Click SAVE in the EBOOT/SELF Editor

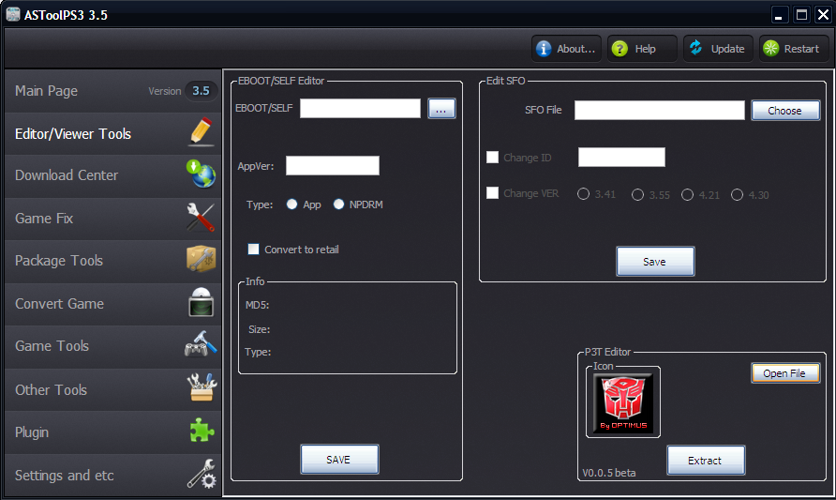(339, 460)
